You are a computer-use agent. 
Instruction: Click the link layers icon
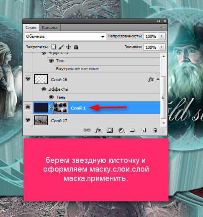[x=87, y=130]
